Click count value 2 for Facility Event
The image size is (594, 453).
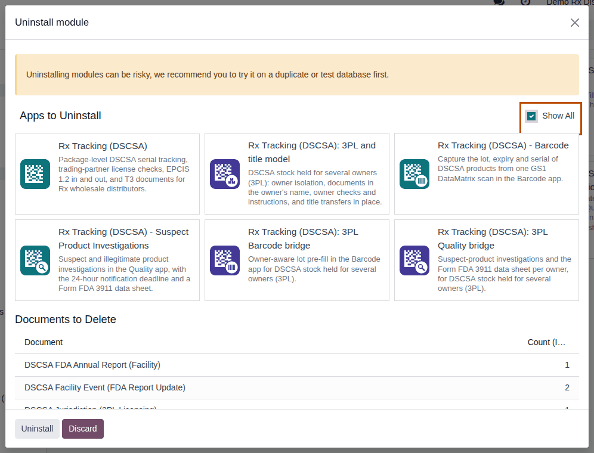pyautogui.click(x=567, y=388)
